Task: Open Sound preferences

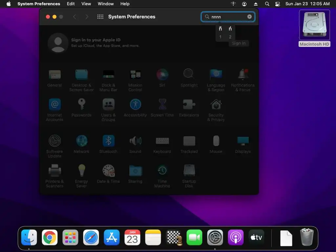Action: pos(135,144)
